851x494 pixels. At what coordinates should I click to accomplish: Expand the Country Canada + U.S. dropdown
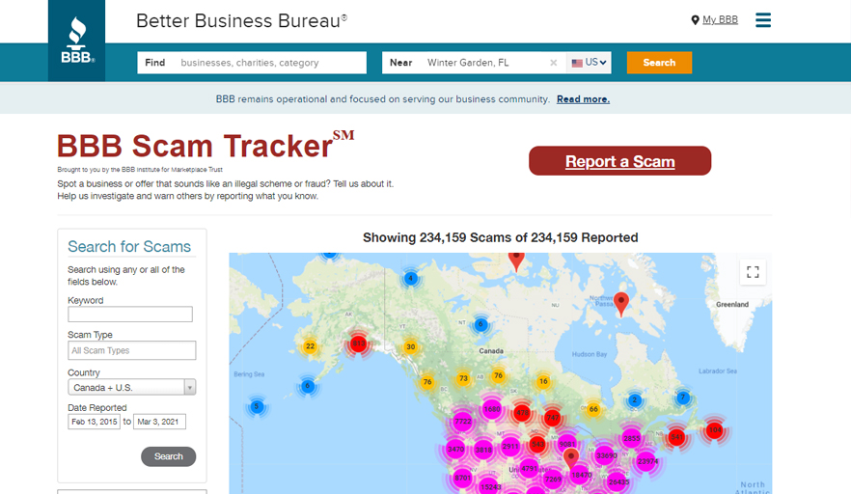point(132,387)
